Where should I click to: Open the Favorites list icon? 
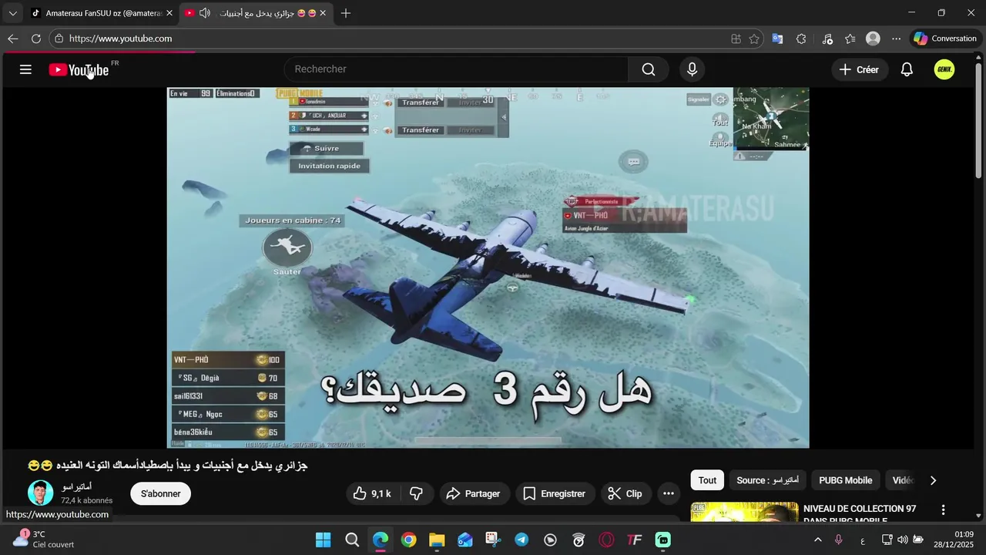[850, 39]
